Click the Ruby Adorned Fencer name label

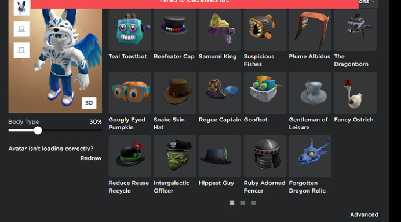[264, 187]
